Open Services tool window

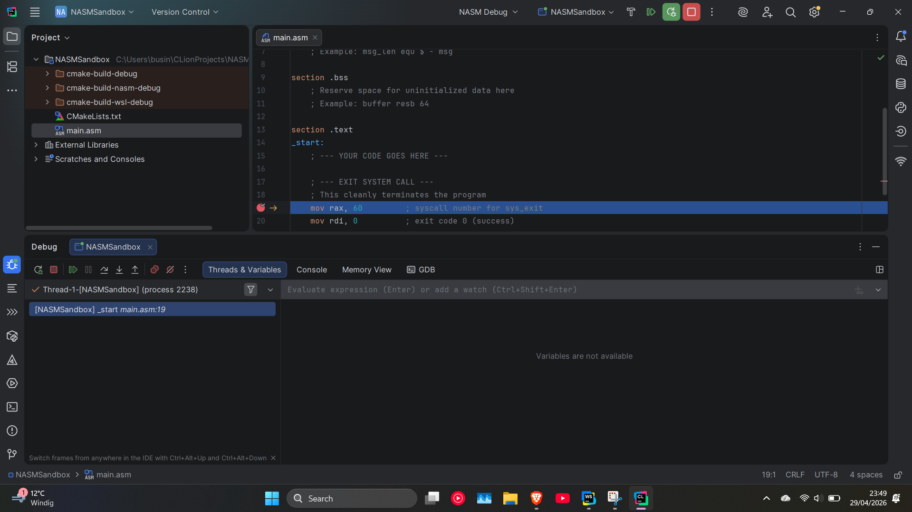tap(12, 383)
